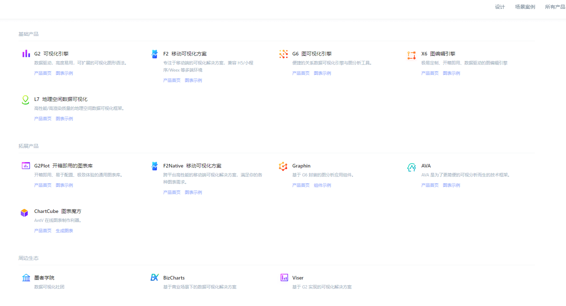
Task: Click the 墨者学院 building icon
Action: point(26,278)
